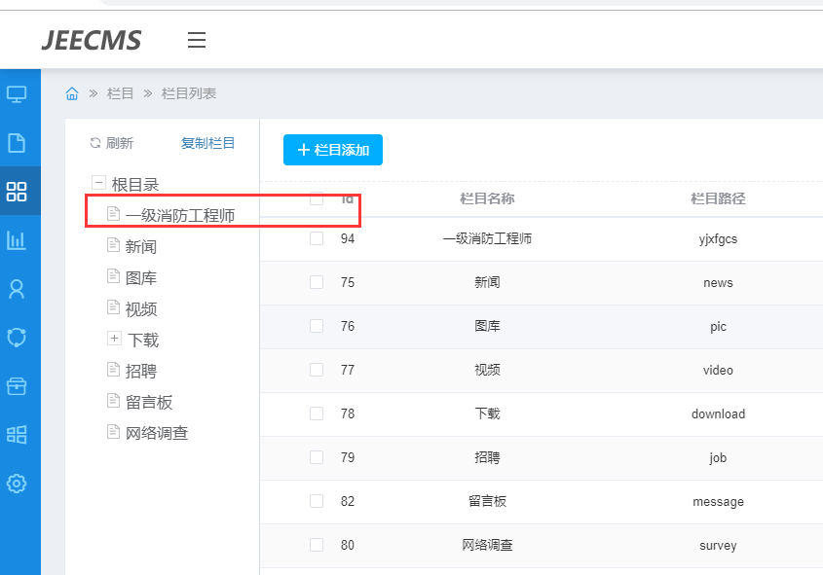Open the monitor icon in sidebar
This screenshot has height=575, width=823.
(17, 94)
